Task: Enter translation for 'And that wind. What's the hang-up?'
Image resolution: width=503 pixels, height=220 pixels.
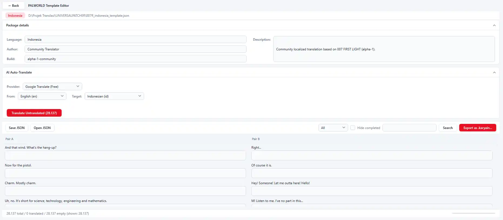Action: coord(125,156)
